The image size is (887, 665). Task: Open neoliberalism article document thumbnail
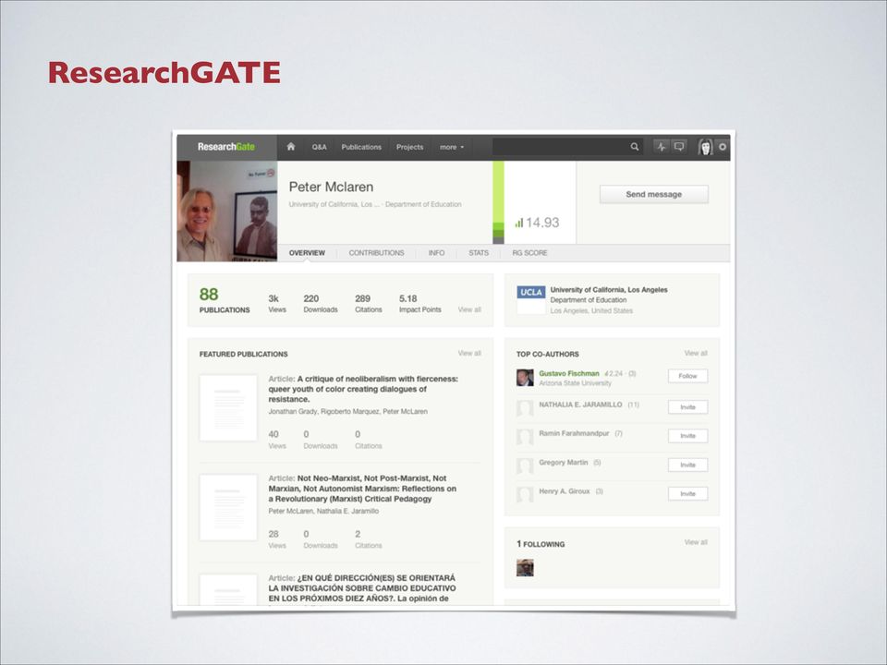[x=228, y=407]
